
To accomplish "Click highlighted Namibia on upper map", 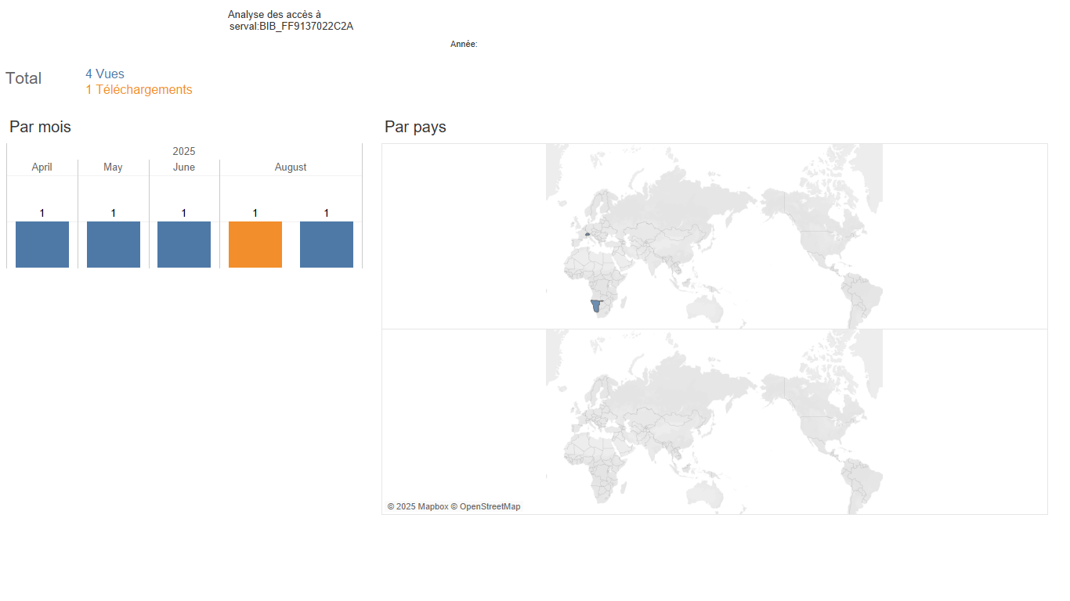I will (598, 307).
